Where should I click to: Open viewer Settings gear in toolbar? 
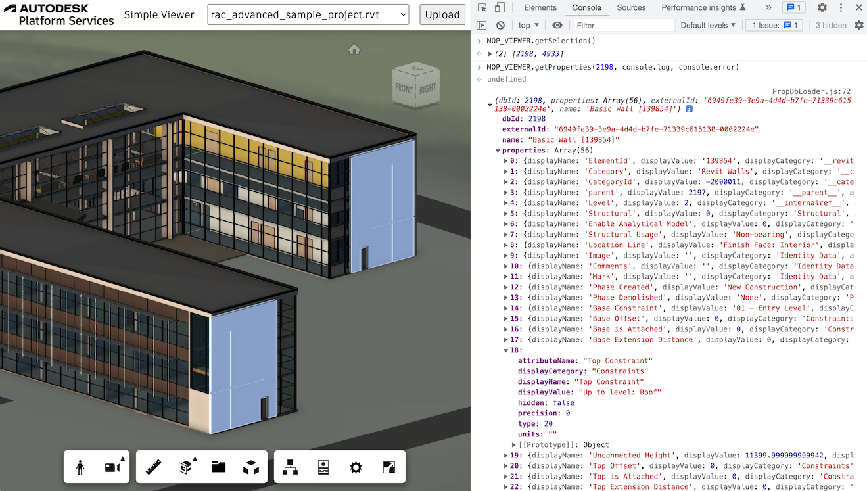click(356, 467)
